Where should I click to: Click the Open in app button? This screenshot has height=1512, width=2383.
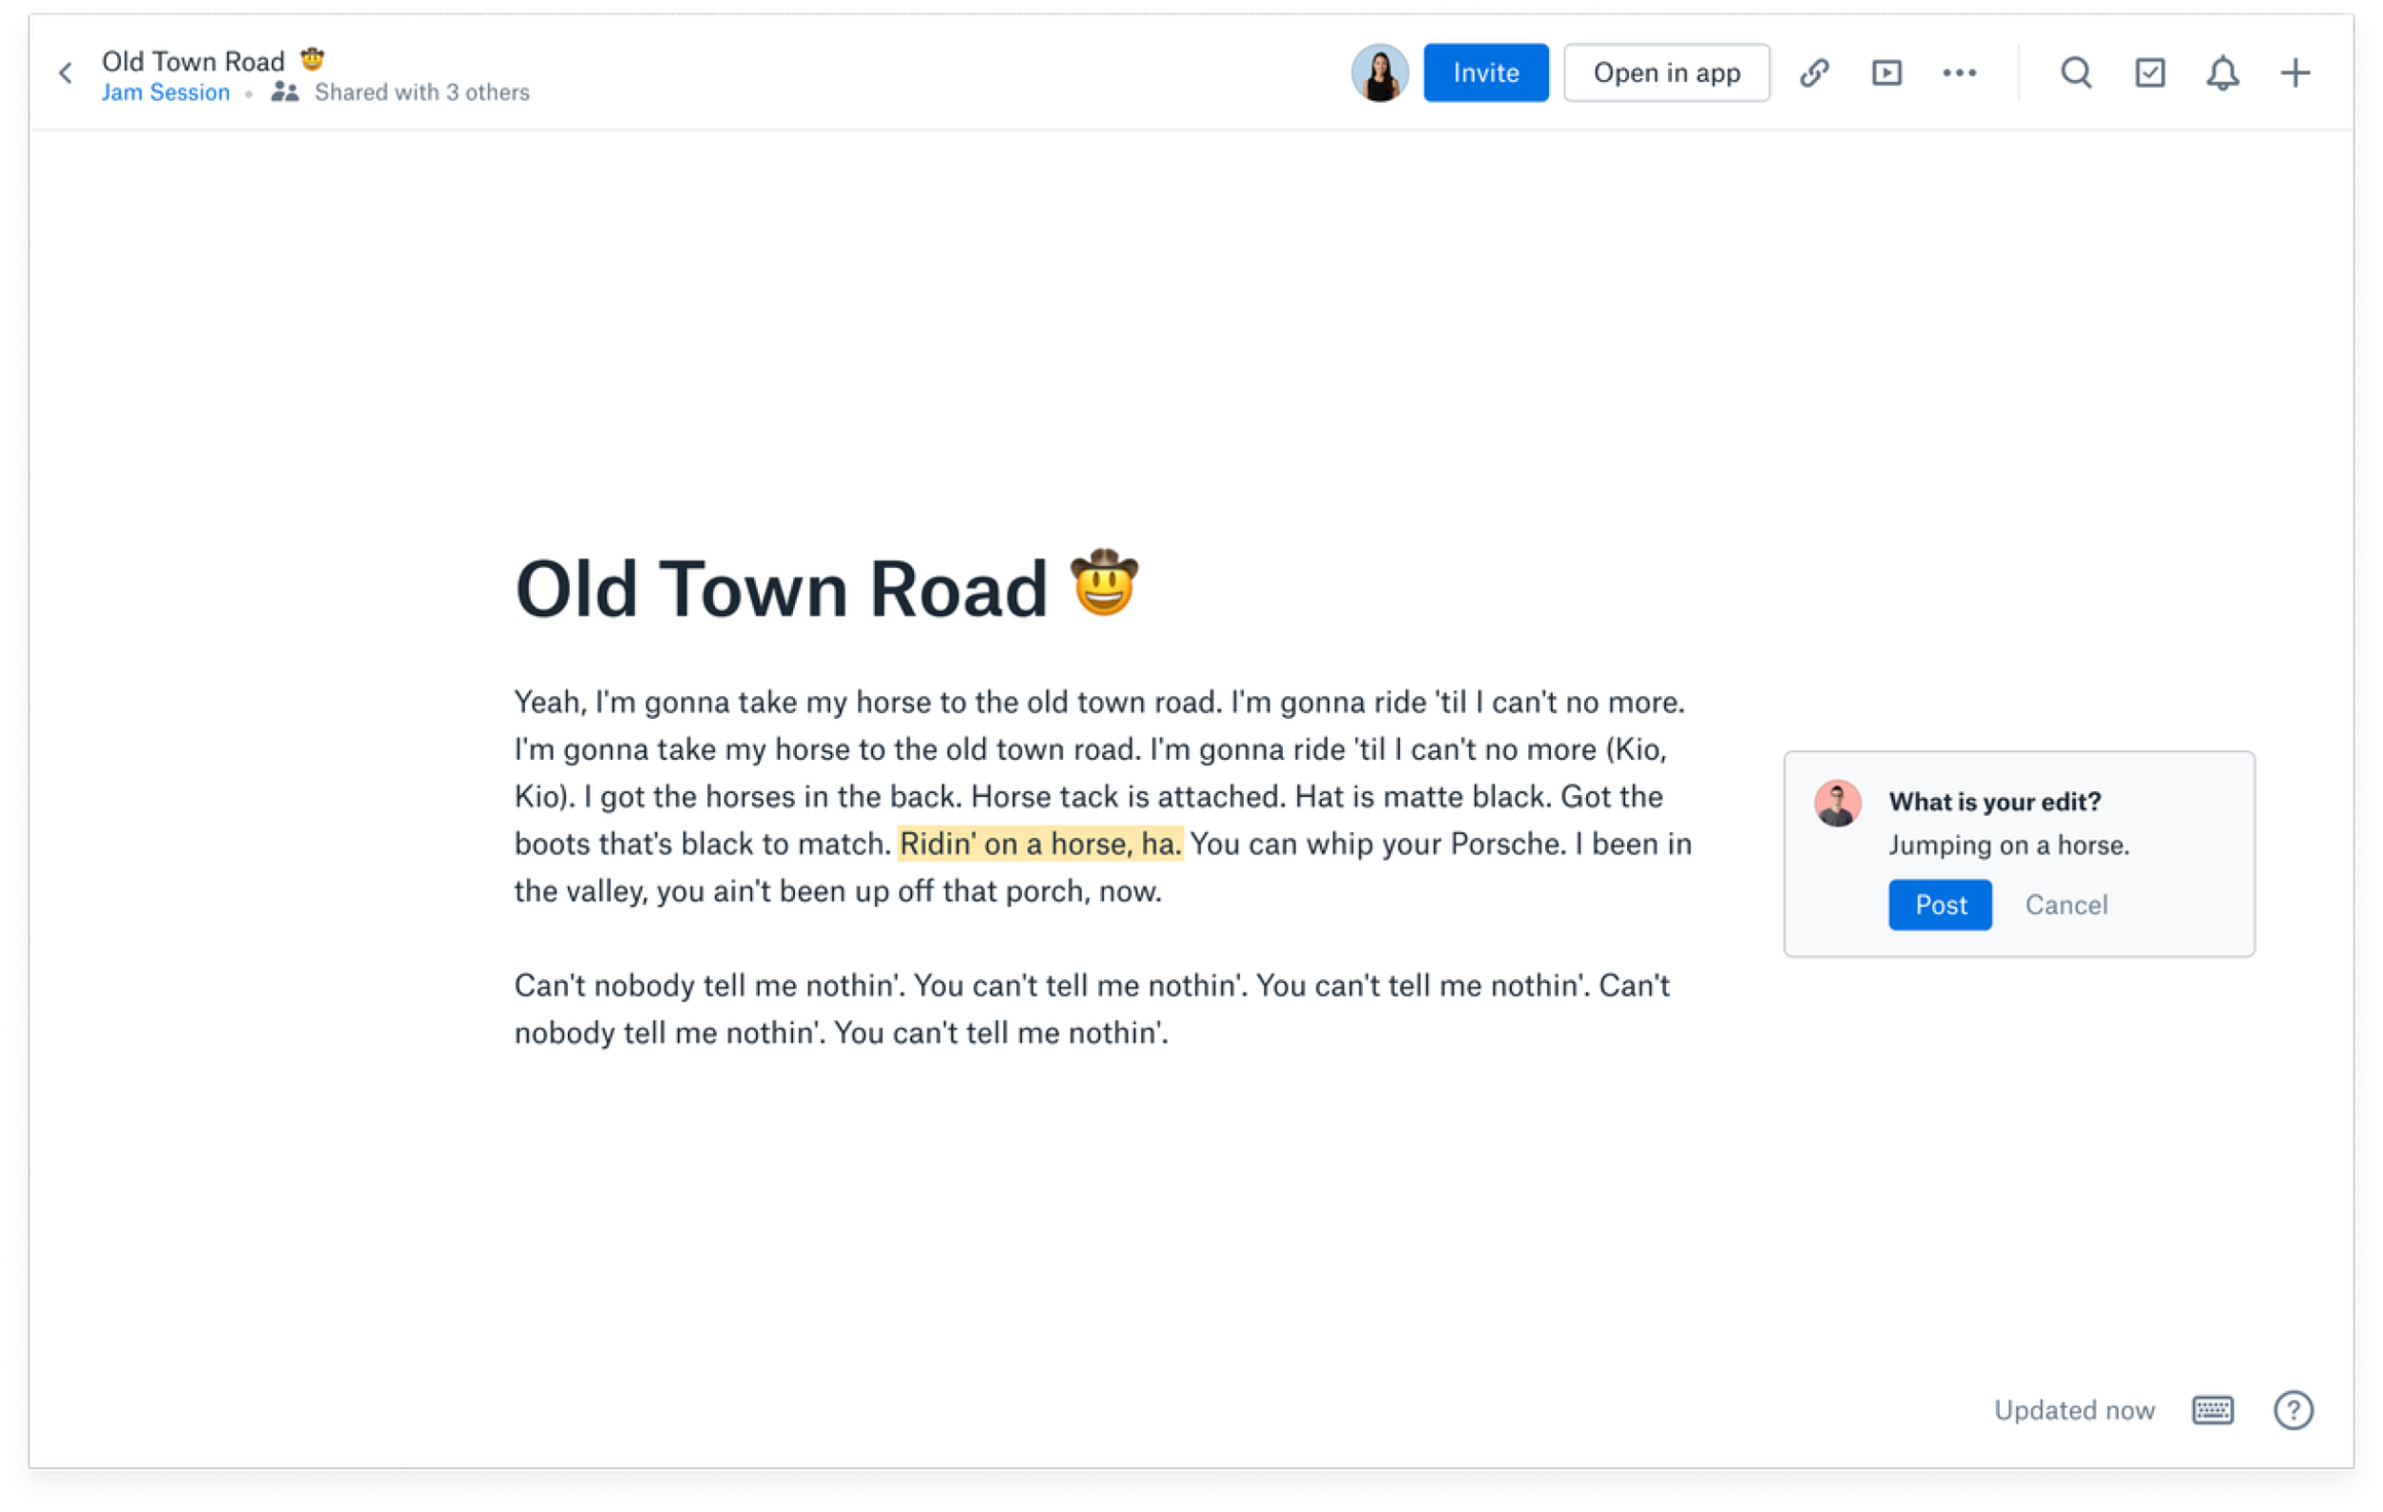(1666, 72)
